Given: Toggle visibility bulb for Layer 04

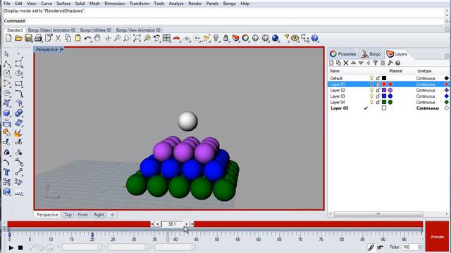Looking at the screenshot, I should click(x=371, y=102).
